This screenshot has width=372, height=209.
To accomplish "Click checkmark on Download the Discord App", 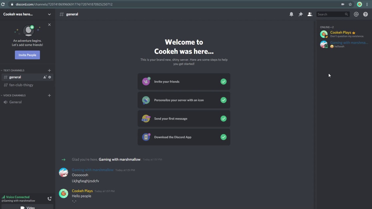I will coord(223,137).
